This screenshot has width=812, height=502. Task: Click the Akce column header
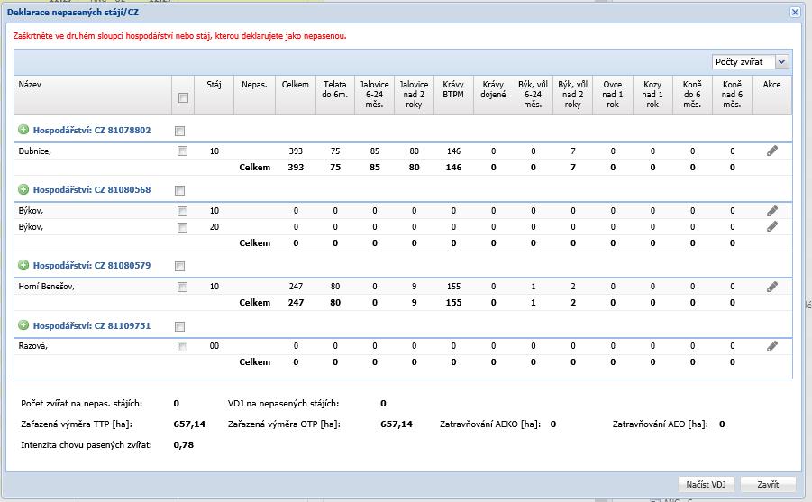[x=771, y=96]
